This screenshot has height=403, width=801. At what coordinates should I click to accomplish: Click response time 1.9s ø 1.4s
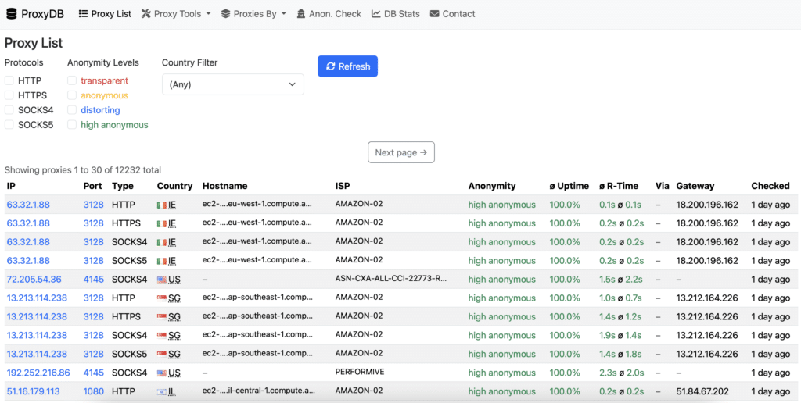pyautogui.click(x=620, y=336)
